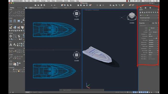Click the Linetype scale value field
This screenshot has width=168, height=94.
coord(153,34)
